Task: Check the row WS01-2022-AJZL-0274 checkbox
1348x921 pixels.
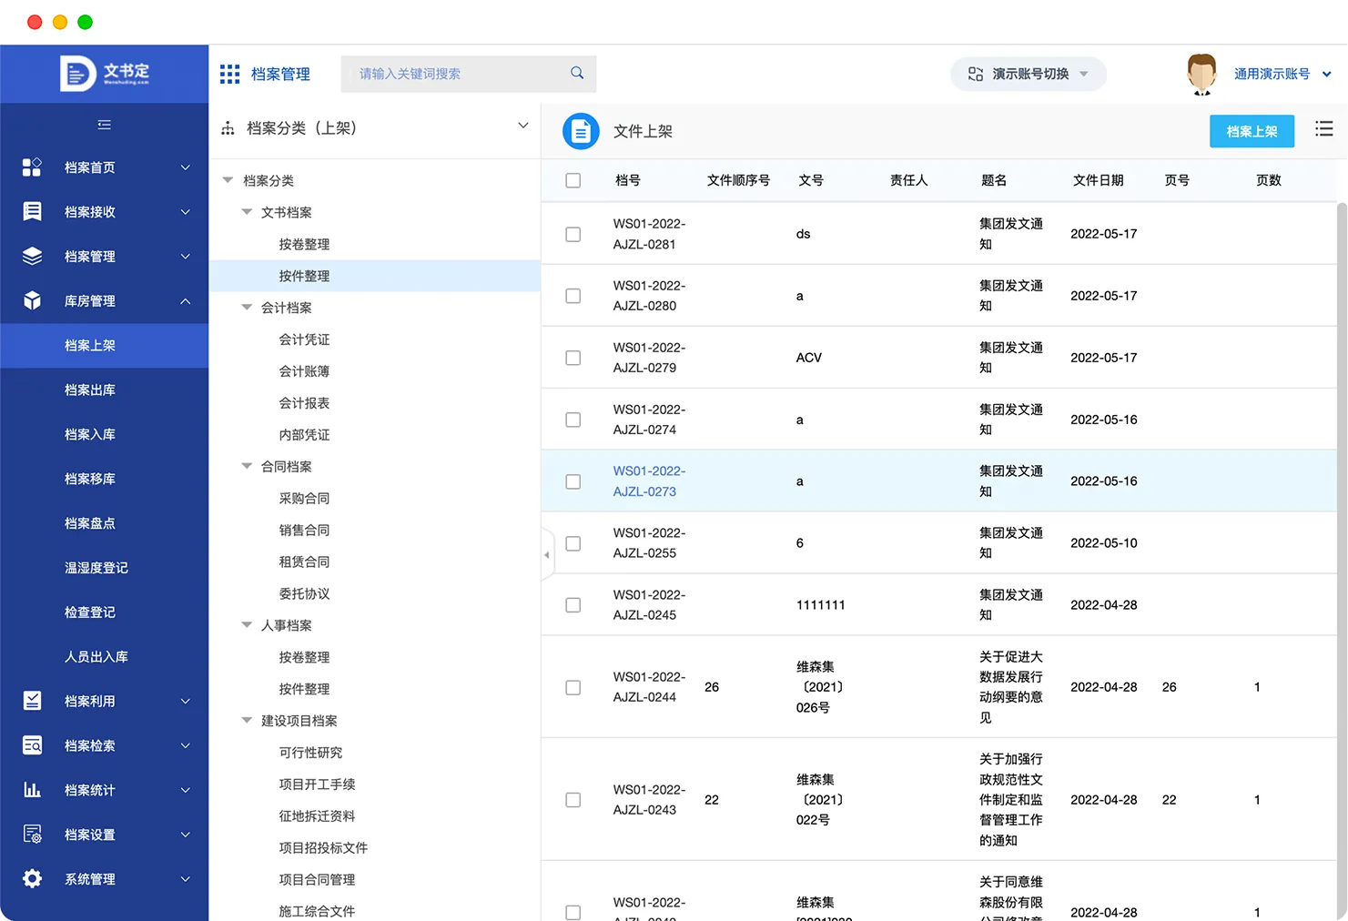Action: tap(573, 420)
